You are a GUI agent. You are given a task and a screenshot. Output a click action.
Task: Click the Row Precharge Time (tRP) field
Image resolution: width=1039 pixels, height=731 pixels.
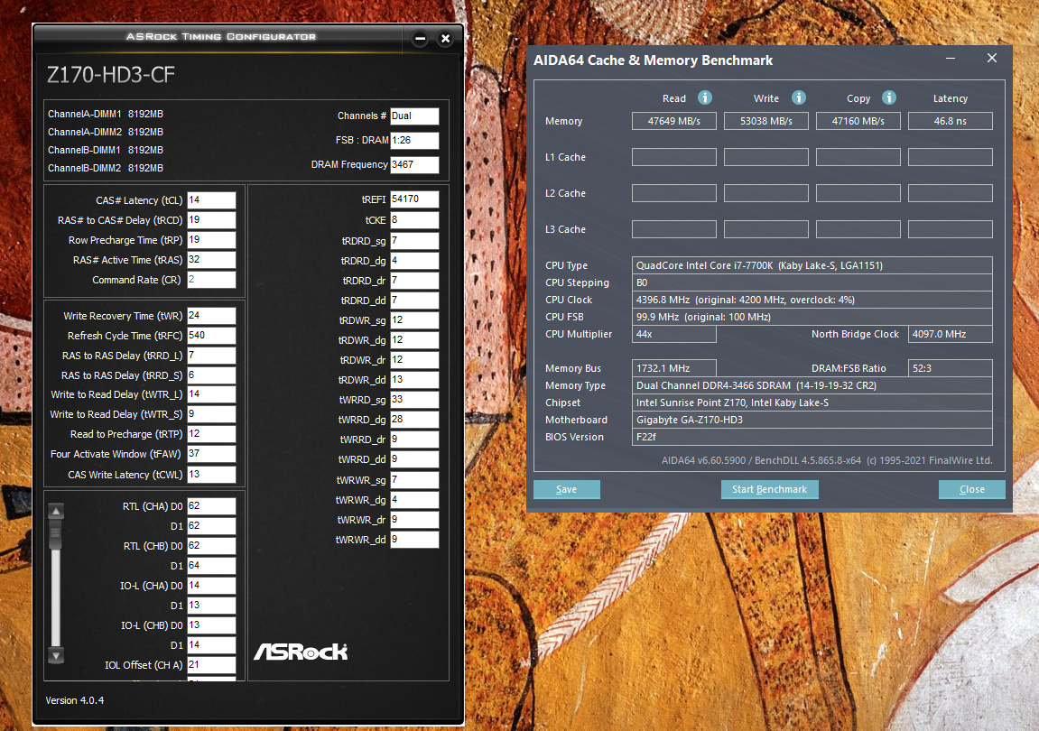[x=211, y=240]
